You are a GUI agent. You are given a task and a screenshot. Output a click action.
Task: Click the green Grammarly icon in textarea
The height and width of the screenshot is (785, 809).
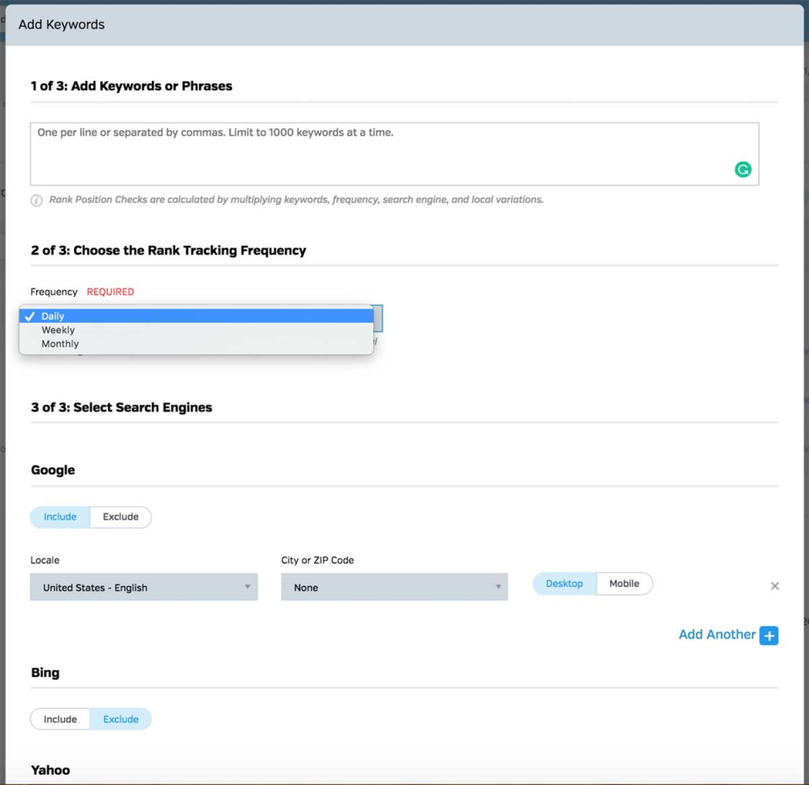[742, 169]
